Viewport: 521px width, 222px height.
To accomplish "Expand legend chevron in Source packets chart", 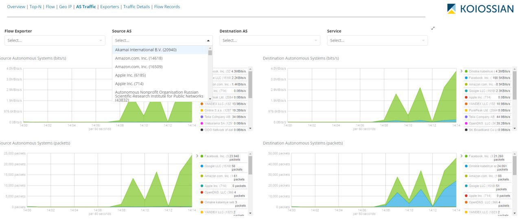I will click(197, 156).
